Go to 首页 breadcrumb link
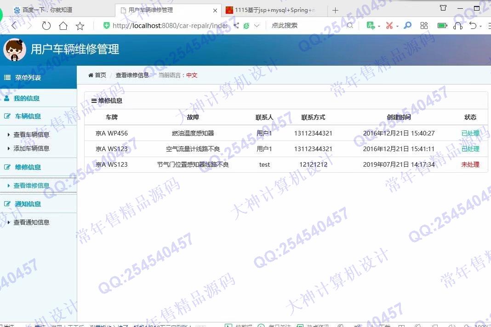Image resolution: width=491 pixels, height=327 pixels. click(x=97, y=75)
